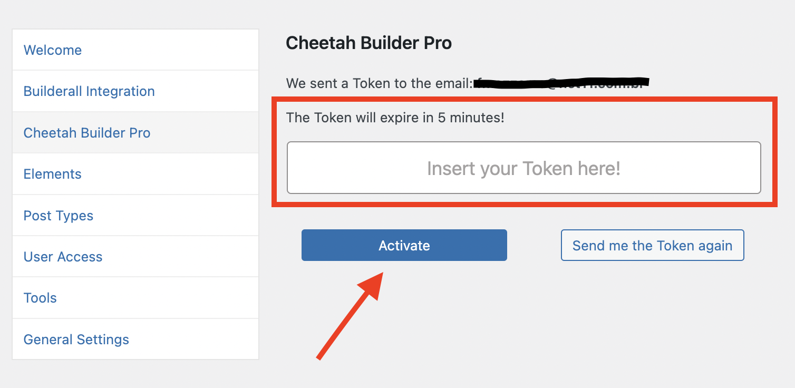Navigate to the Tools page

(40, 297)
